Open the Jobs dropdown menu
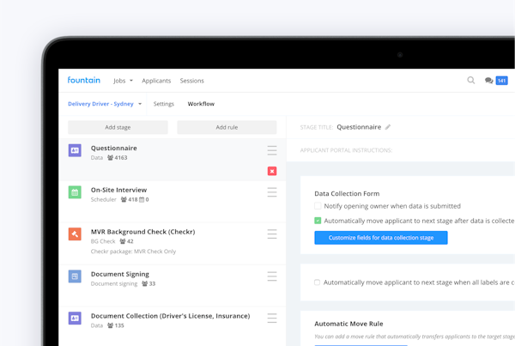 [123, 81]
